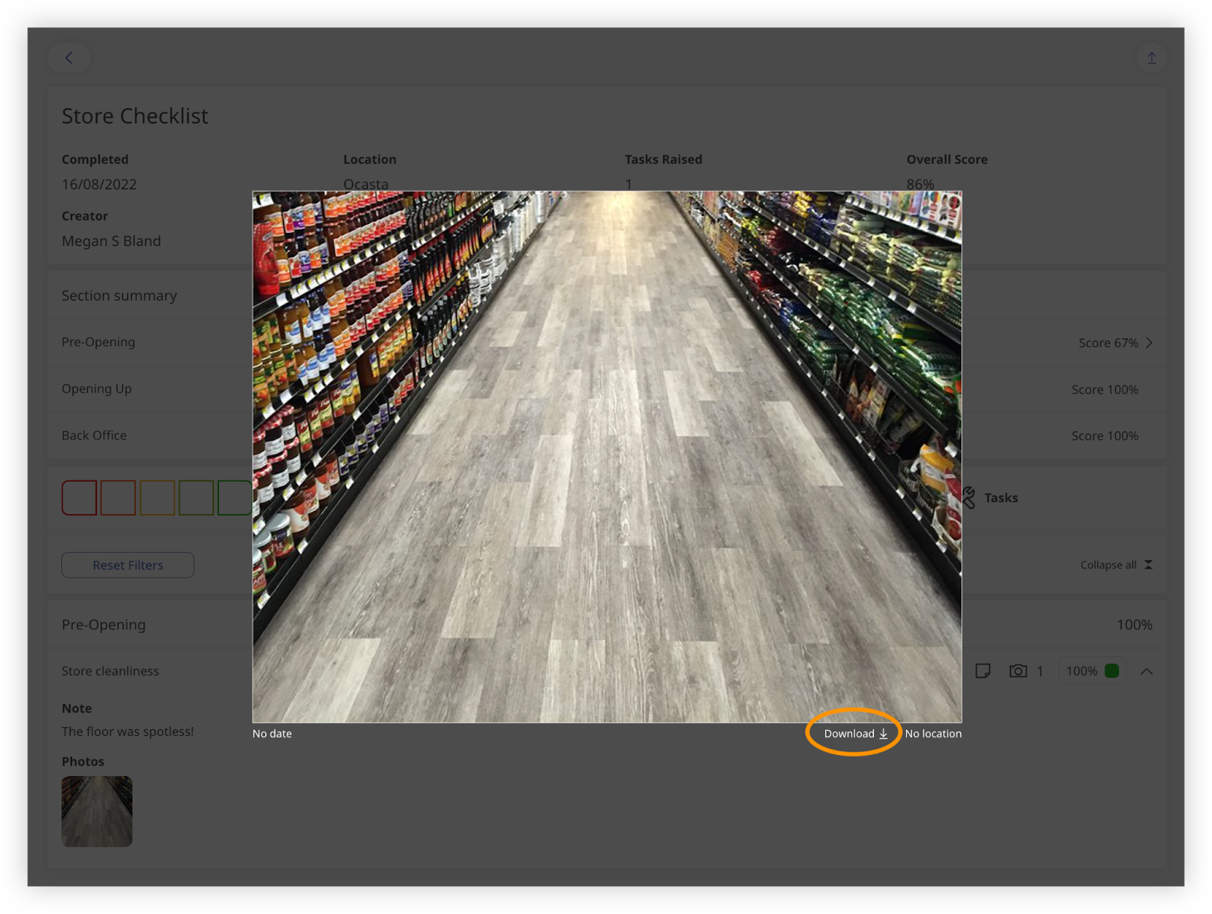Click the Pre-Opening 100% section score

tap(1134, 625)
